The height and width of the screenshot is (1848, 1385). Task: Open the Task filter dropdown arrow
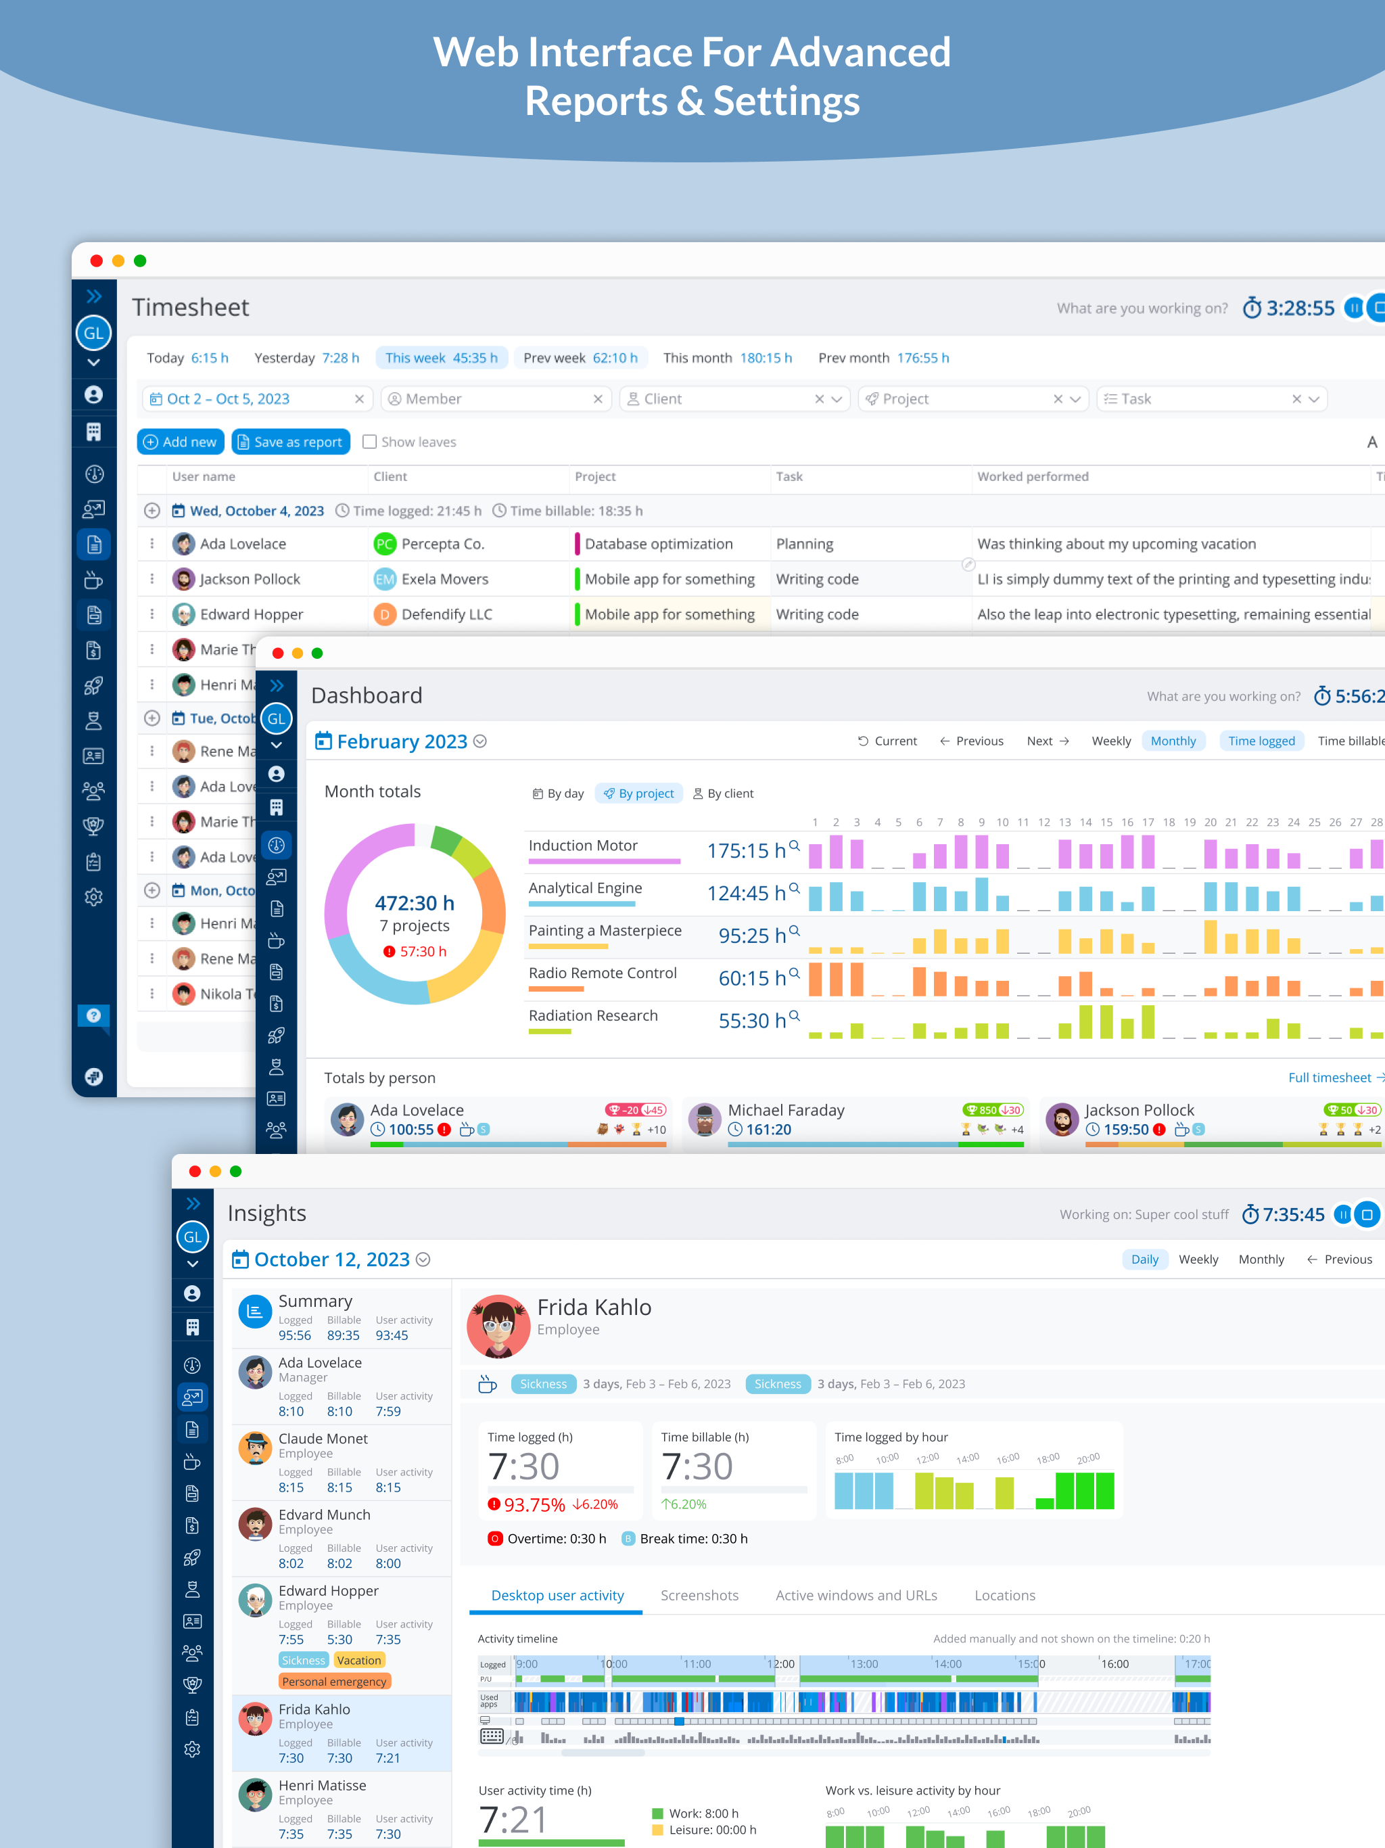point(1314,399)
